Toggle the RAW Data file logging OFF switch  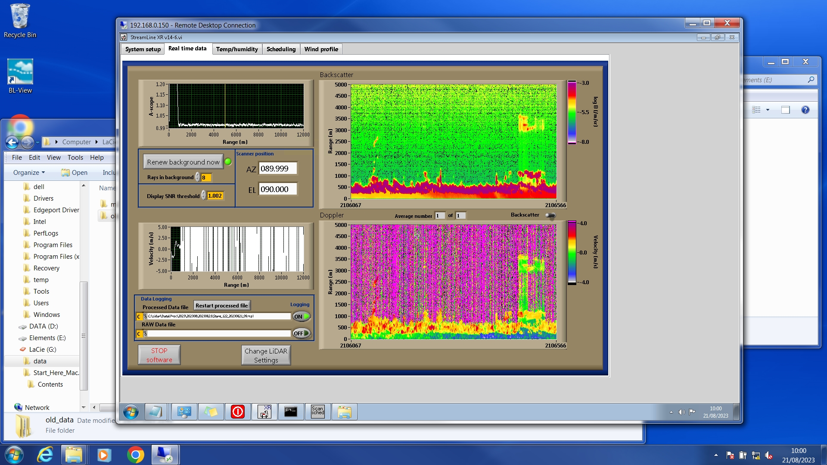pos(302,333)
